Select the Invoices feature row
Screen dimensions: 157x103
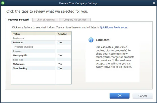tap(41, 51)
